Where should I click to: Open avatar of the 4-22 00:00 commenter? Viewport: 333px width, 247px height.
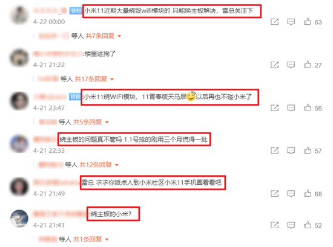(x=19, y=15)
